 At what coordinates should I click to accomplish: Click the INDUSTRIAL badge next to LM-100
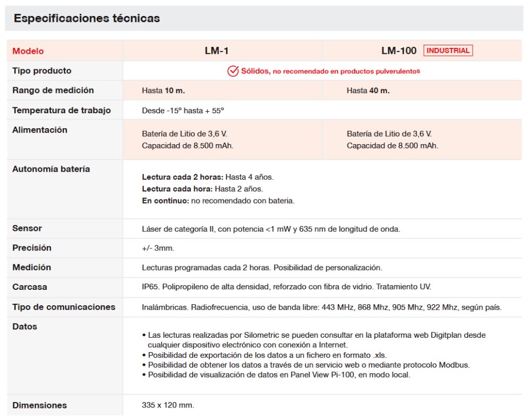click(x=448, y=51)
